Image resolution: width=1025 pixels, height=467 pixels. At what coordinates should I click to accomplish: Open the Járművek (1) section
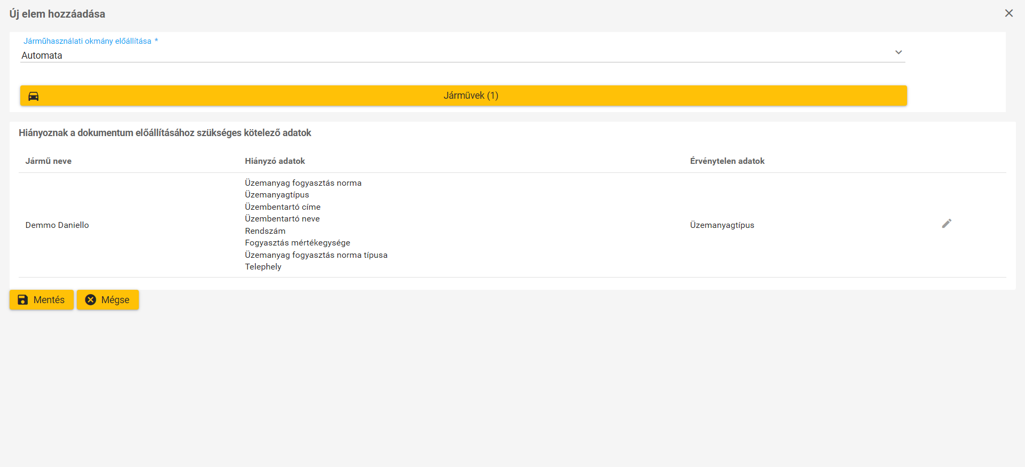point(470,96)
